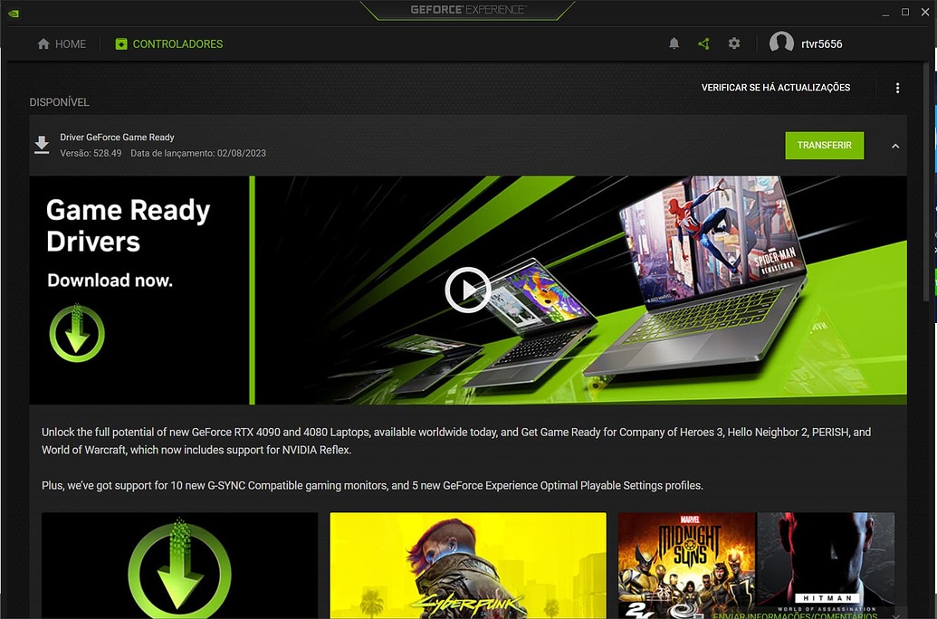Play the Game Ready Drivers video
This screenshot has height=619, width=937.
[x=468, y=290]
